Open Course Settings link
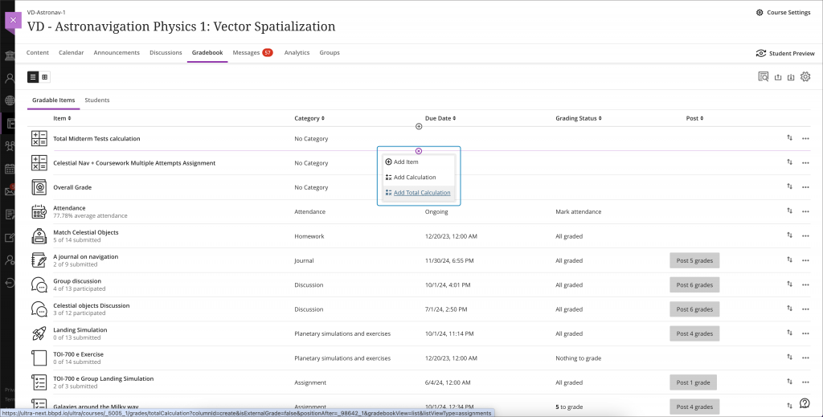Image resolution: width=823 pixels, height=417 pixels. pos(783,13)
